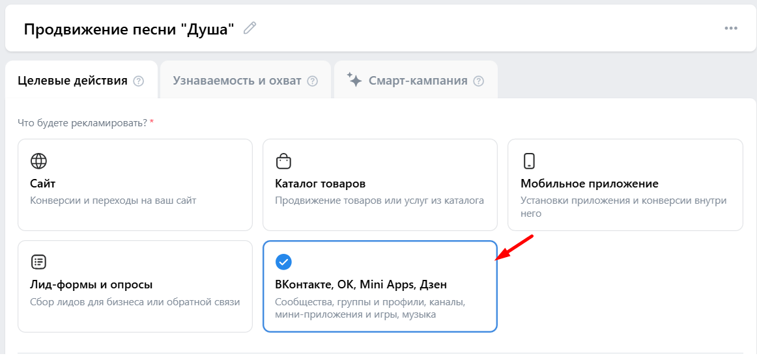Show the help tooltip for Смарт-кампания
Viewport: 757px width, 358px height.
[x=479, y=81]
